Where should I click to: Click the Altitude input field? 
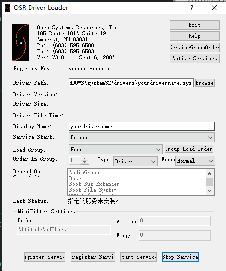pyautogui.click(x=175, y=221)
